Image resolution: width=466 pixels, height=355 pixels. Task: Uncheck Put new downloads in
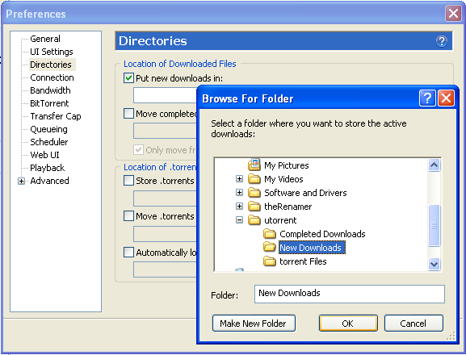click(128, 78)
